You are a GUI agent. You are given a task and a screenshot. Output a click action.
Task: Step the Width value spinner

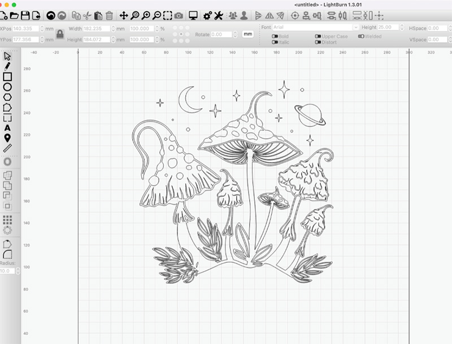tap(112, 28)
